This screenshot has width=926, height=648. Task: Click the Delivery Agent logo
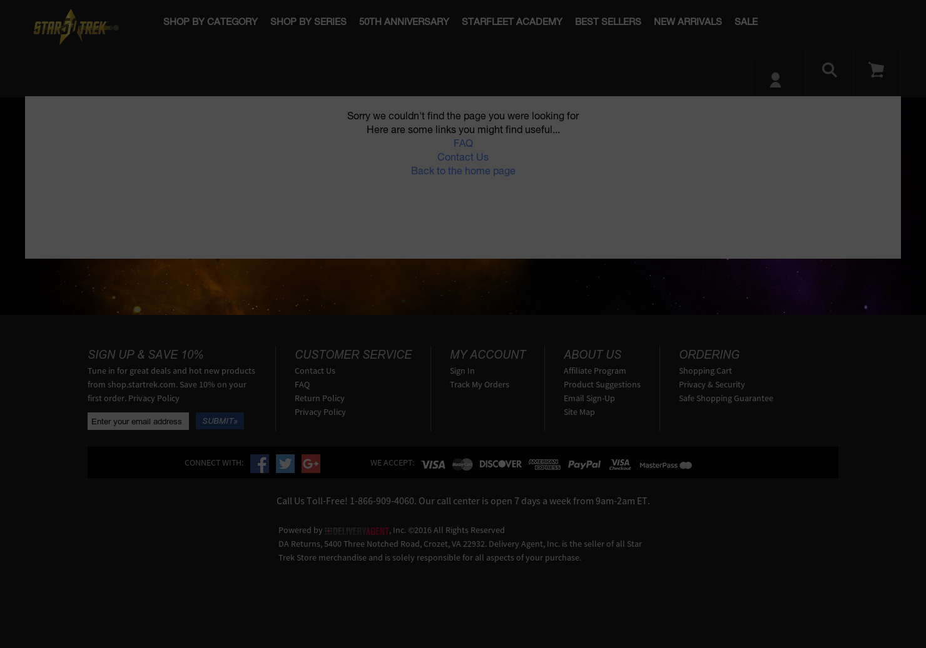(357, 531)
